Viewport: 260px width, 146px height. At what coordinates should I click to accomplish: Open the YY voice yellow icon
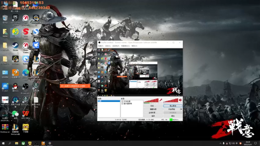click(26, 128)
